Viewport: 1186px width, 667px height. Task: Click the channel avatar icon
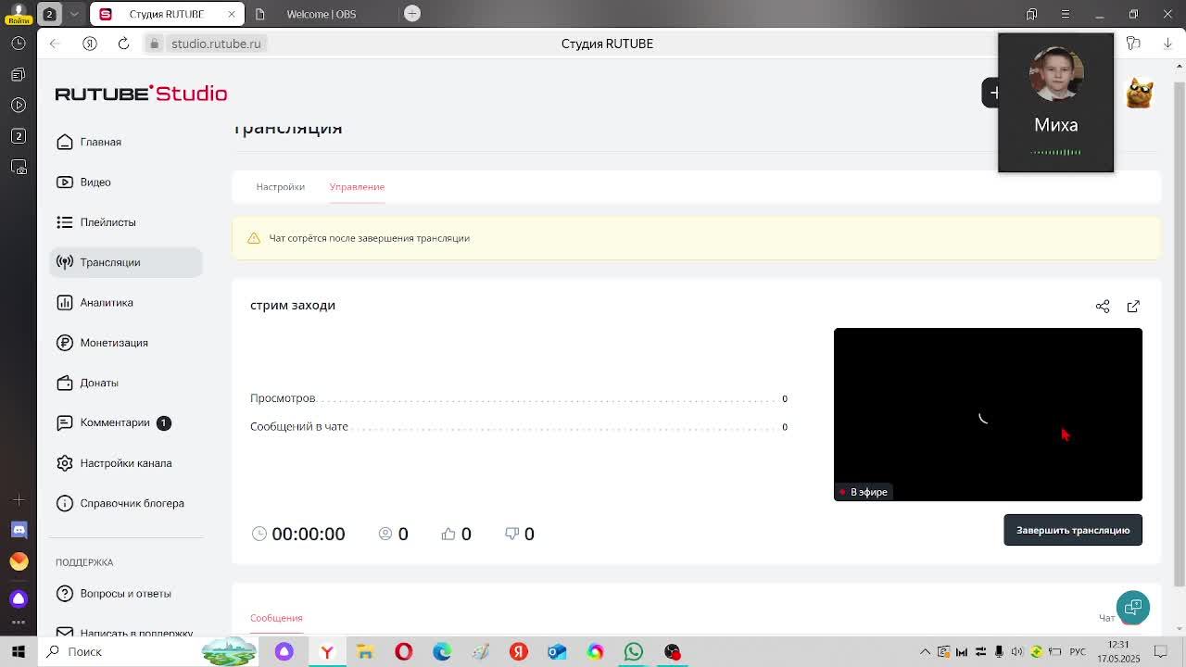click(1139, 93)
